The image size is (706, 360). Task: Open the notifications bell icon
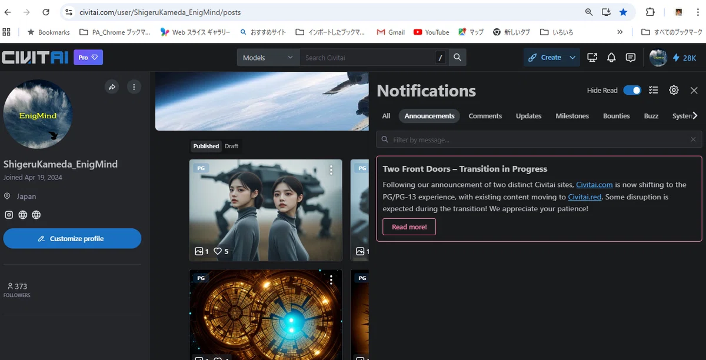tap(611, 57)
